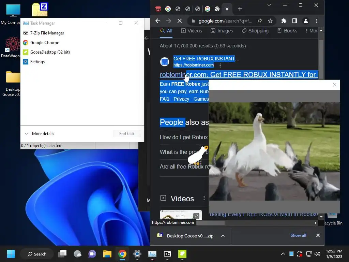Screen dimensions: 349x262
Task: Click taskbar Search box
Action: (37, 254)
